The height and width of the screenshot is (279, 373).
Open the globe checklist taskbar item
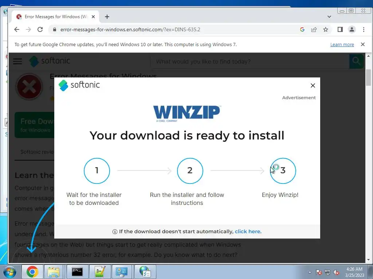[x=145, y=272]
